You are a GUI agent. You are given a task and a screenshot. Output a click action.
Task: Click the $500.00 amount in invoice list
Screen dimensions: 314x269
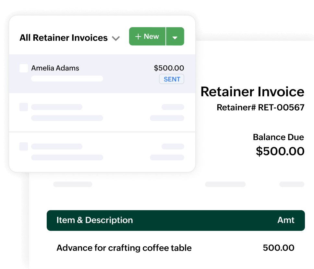pyautogui.click(x=169, y=68)
